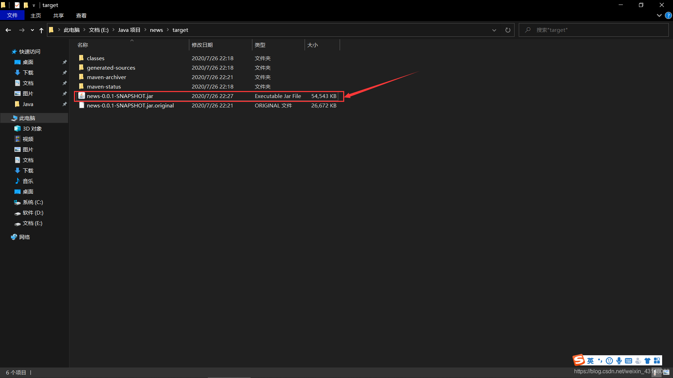Open the Help question mark icon
Screen dimensions: 673x378
(668, 15)
